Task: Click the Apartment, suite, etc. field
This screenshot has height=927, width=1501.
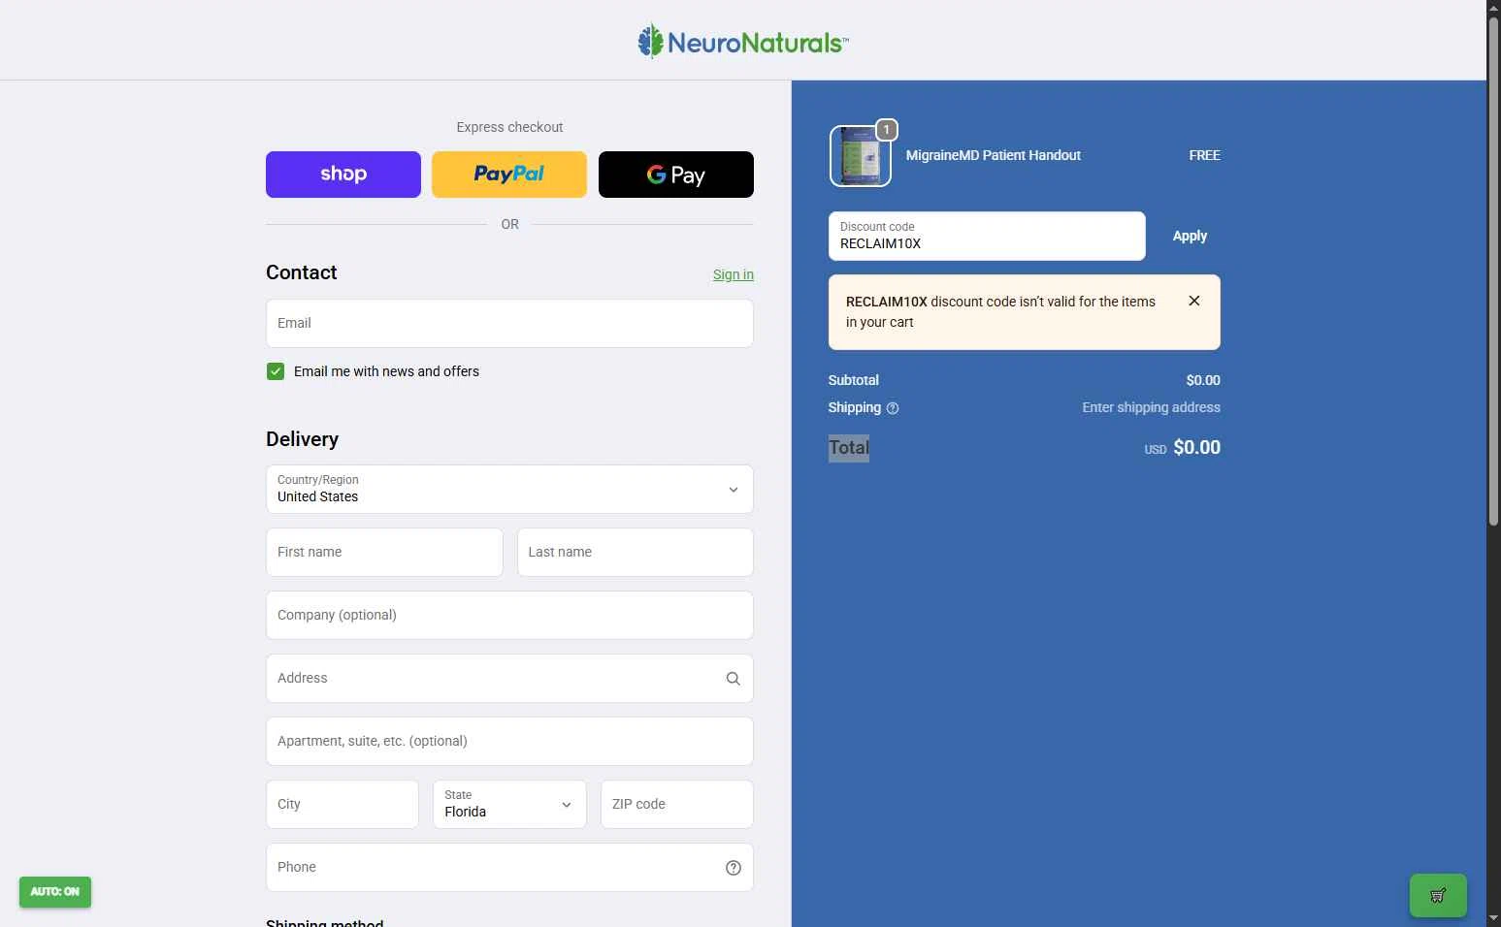Action: [x=509, y=741]
